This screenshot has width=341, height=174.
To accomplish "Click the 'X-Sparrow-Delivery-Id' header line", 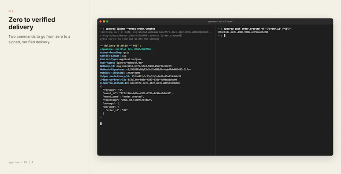I will point(141,76).
